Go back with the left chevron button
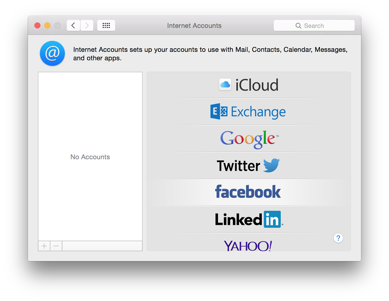The width and height of the screenshot is (389, 301). 73,26
